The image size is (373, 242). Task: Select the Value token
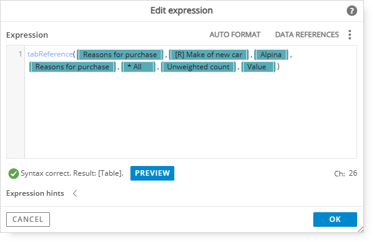tap(258, 67)
